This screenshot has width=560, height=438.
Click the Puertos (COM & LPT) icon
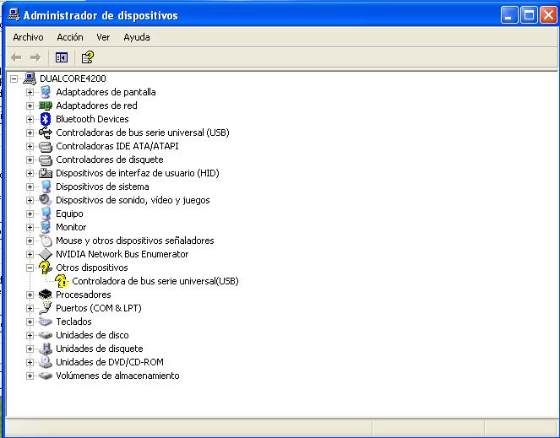(46, 308)
